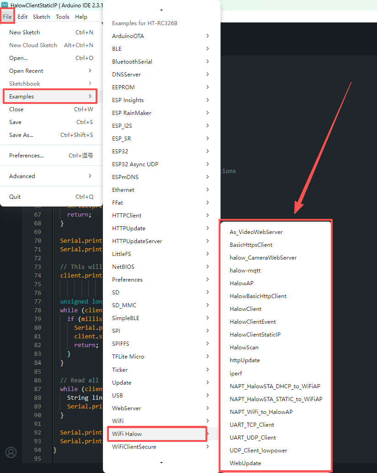This screenshot has height=473, width=377.
Task: Open ESP32 examples submenu
Action: click(x=162, y=152)
